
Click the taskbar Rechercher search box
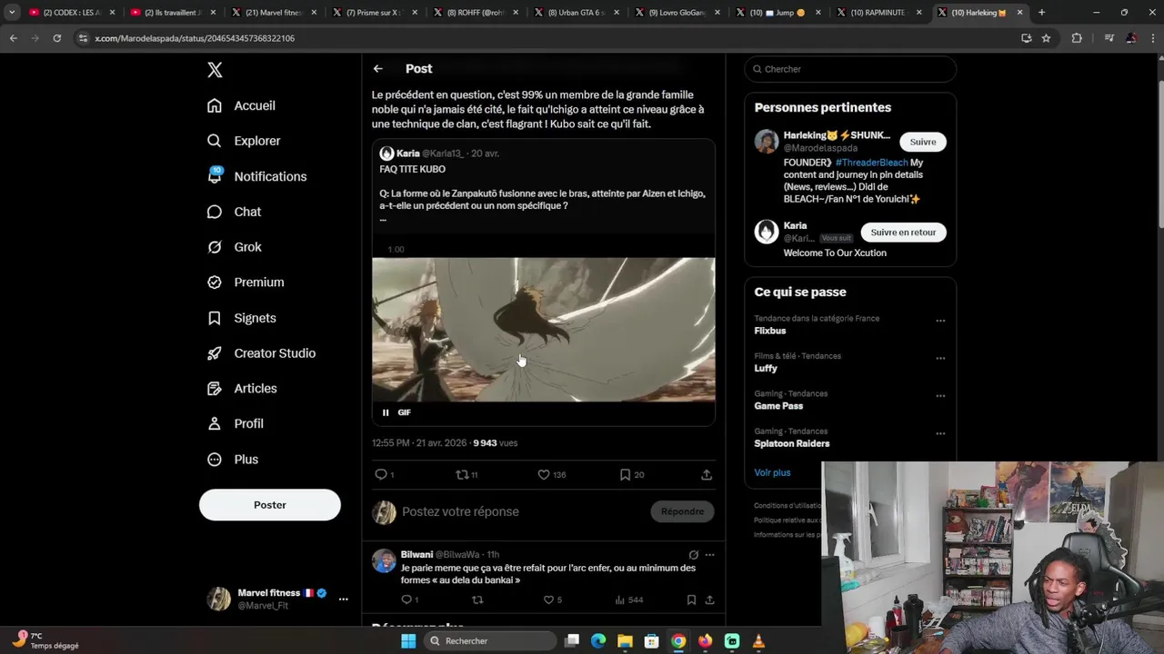(x=490, y=641)
